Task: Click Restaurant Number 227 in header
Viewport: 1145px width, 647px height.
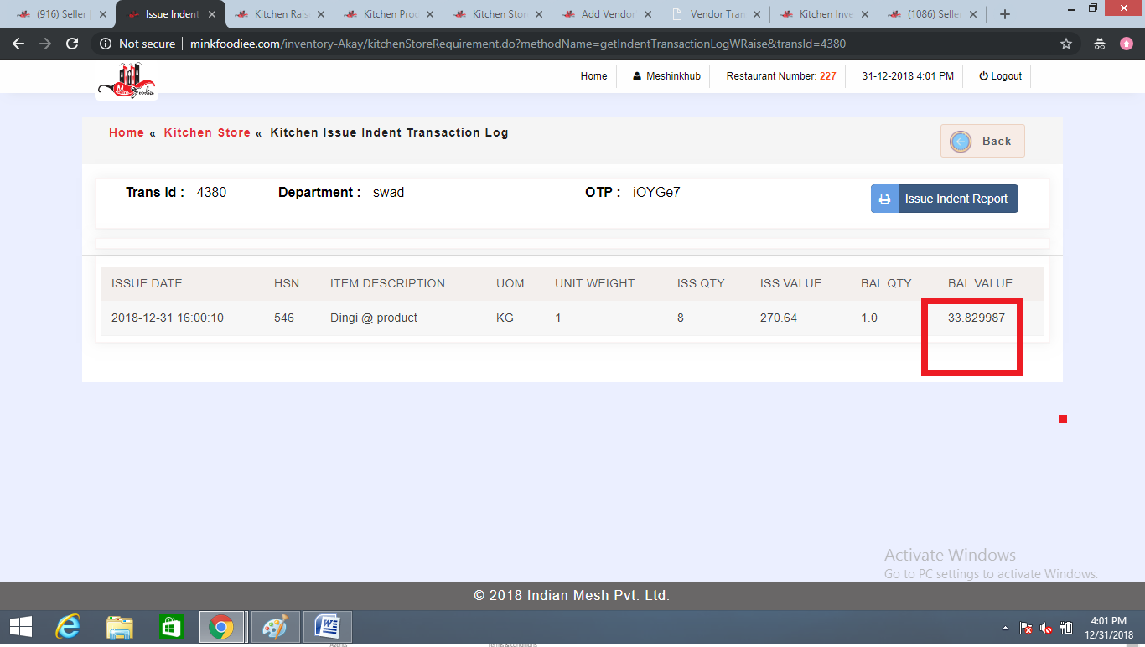Action: tap(781, 76)
